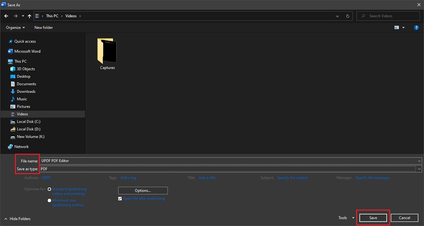Toggle Open file after publishing checkbox
The image size is (424, 226).
[x=120, y=199]
